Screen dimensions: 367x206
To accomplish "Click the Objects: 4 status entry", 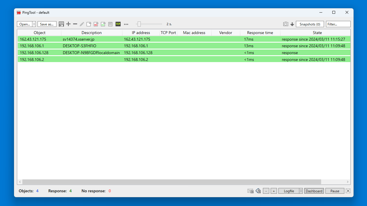I will tap(29, 191).
